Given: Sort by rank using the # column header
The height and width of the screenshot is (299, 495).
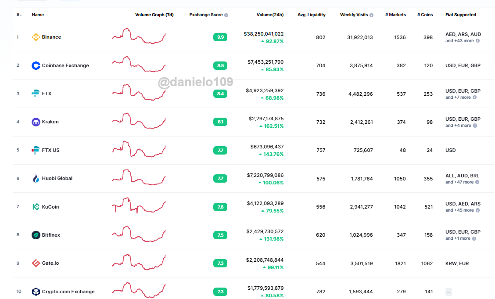Looking at the screenshot, I should 19,15.
